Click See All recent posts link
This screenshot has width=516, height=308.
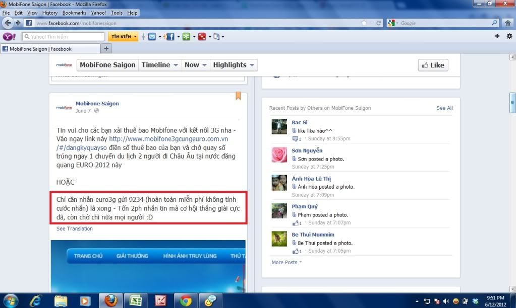click(444, 108)
